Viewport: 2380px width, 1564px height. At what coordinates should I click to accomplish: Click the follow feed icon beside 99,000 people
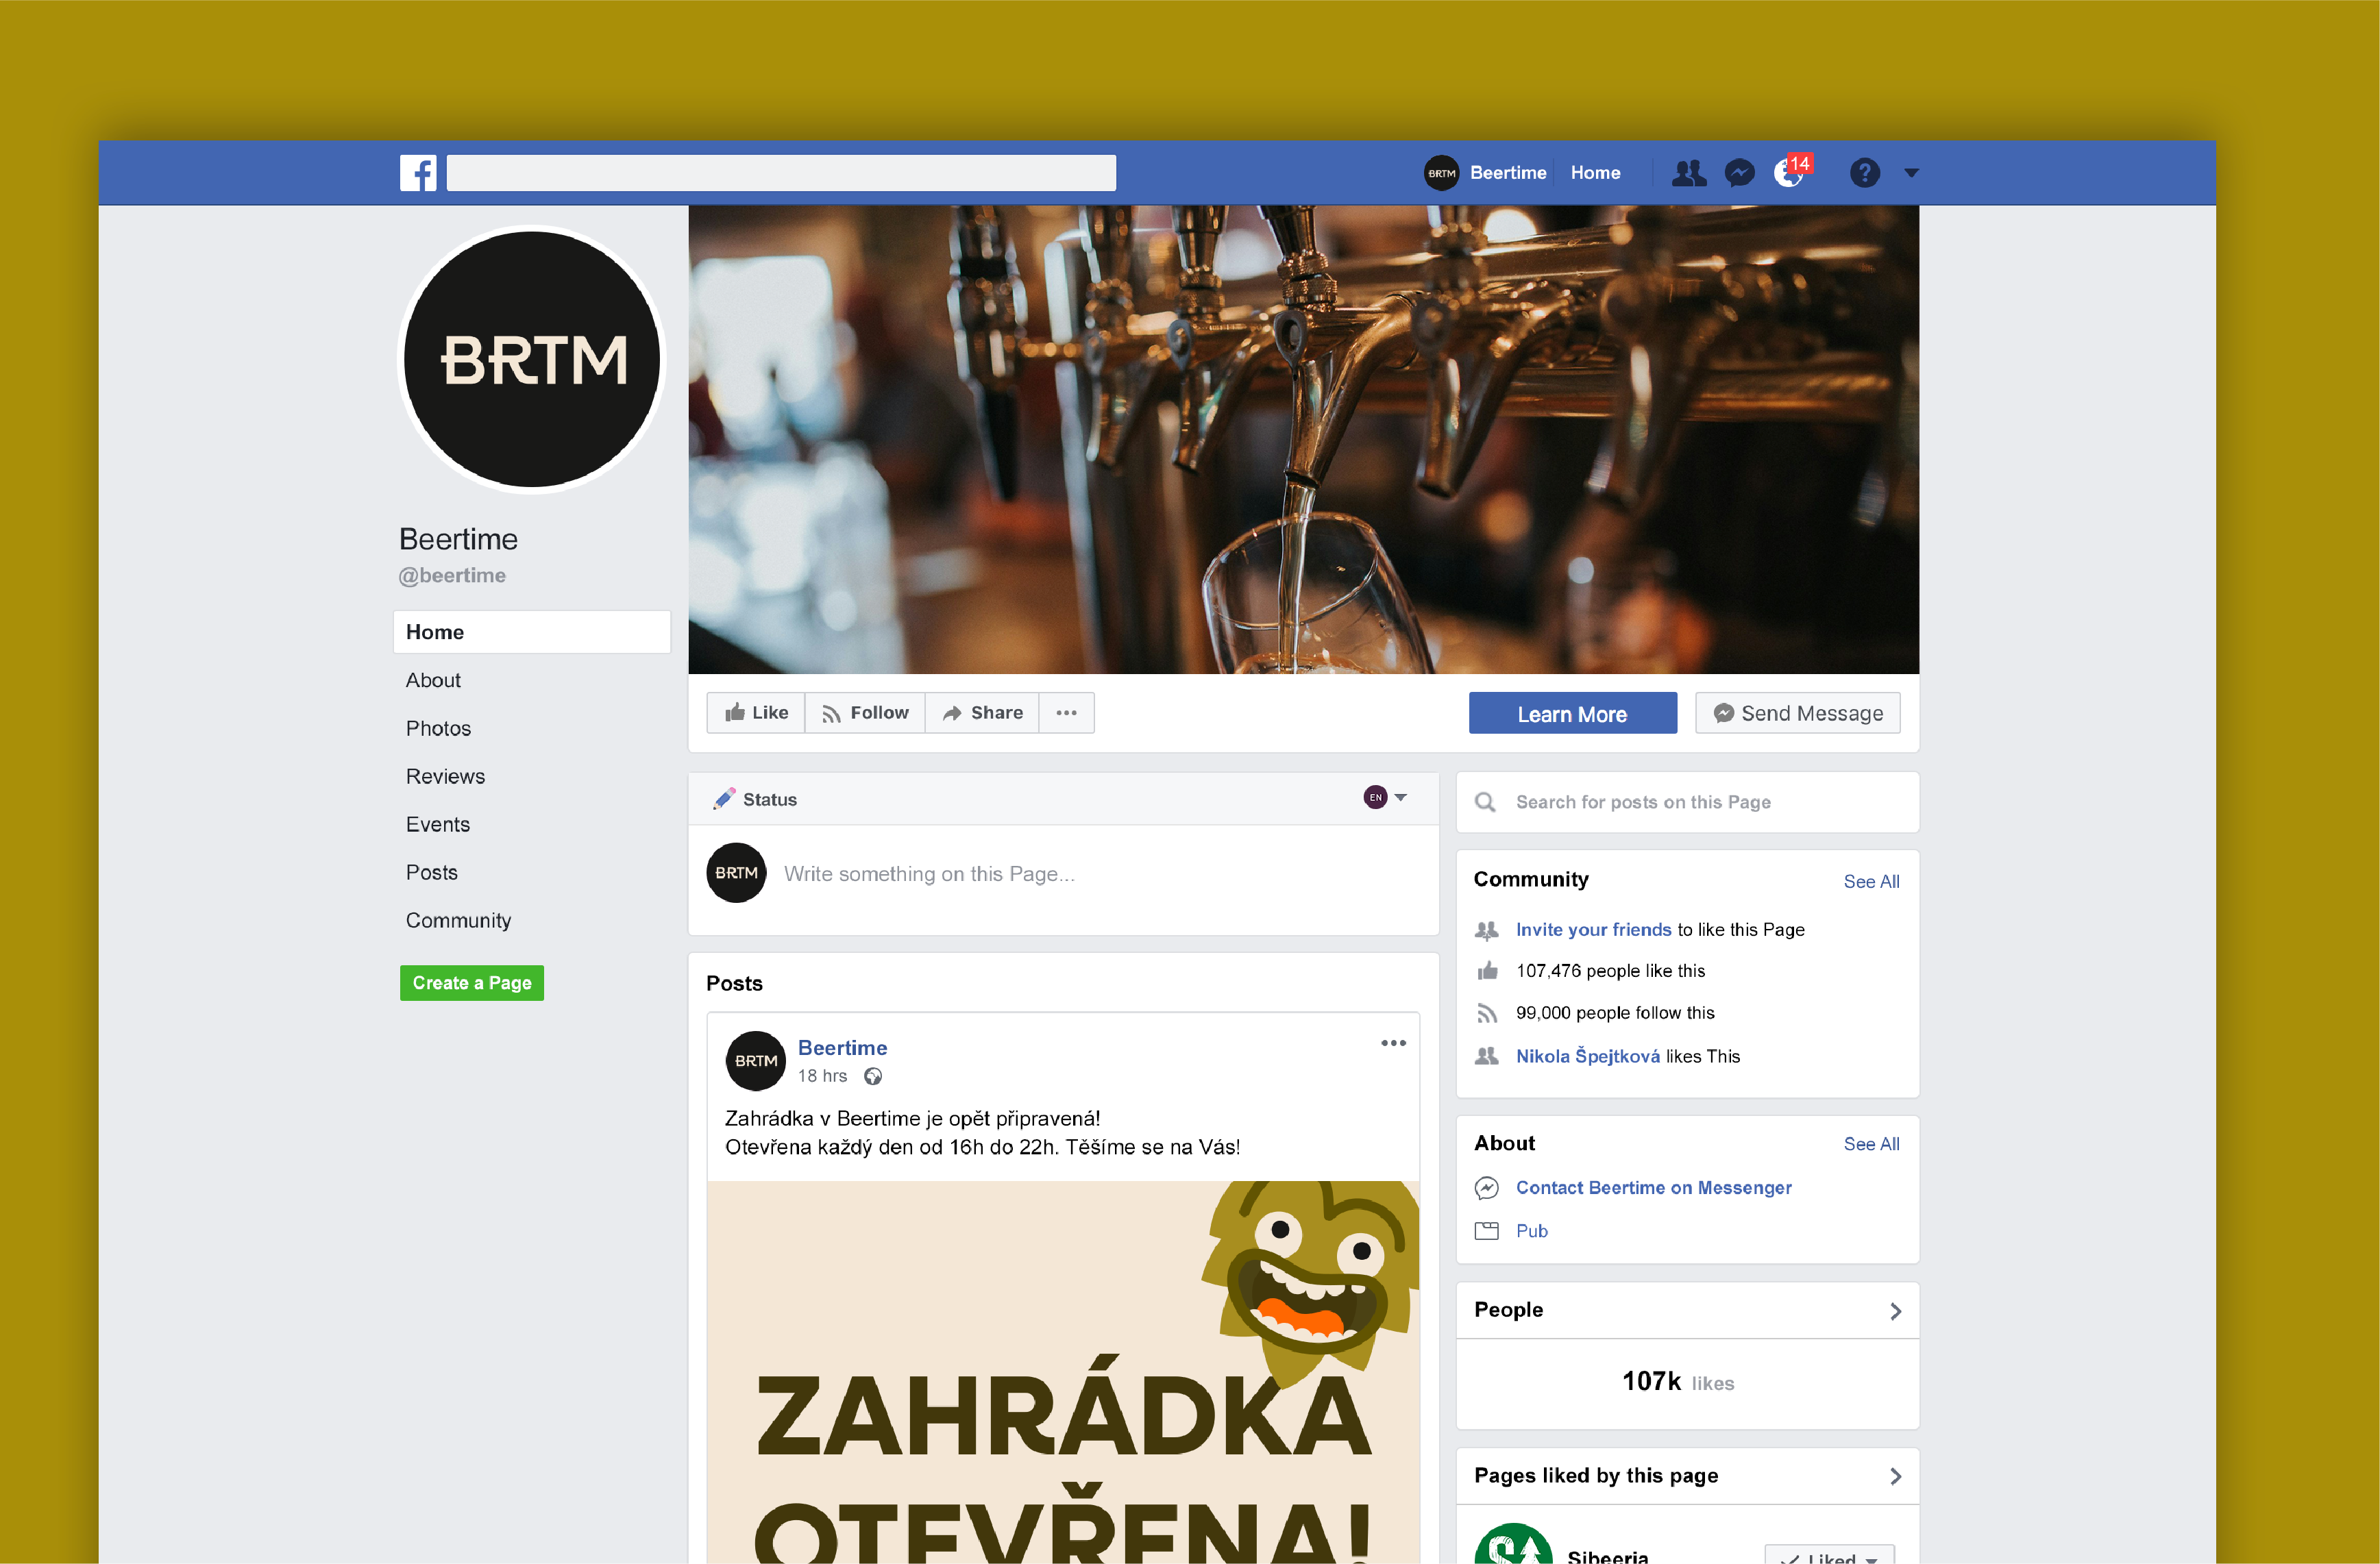(1487, 1013)
